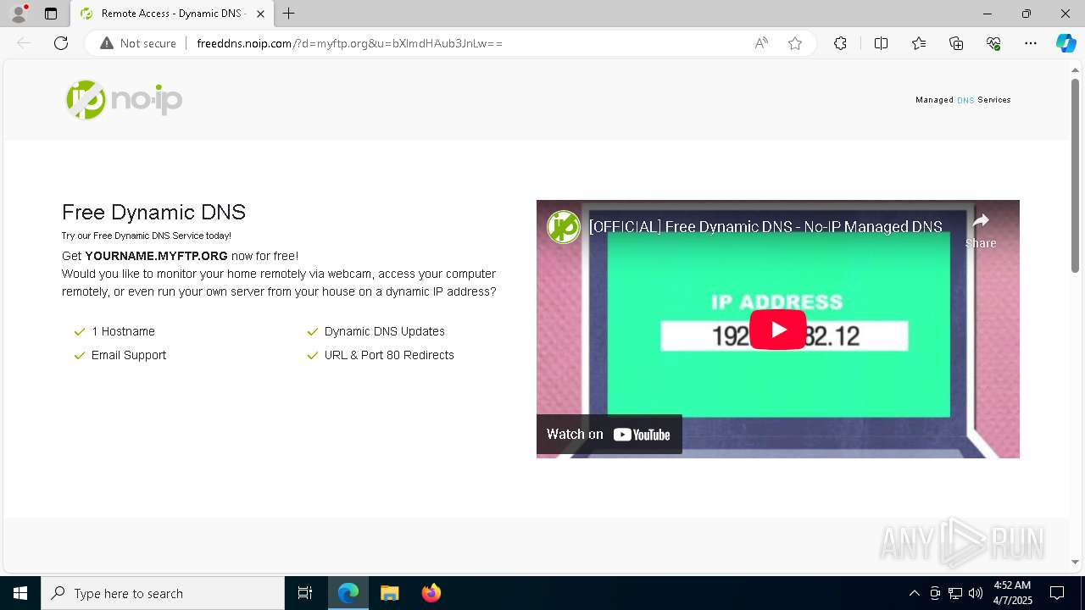The height and width of the screenshot is (610, 1085).
Task: Click the Not secure warning indicator
Action: point(138,43)
